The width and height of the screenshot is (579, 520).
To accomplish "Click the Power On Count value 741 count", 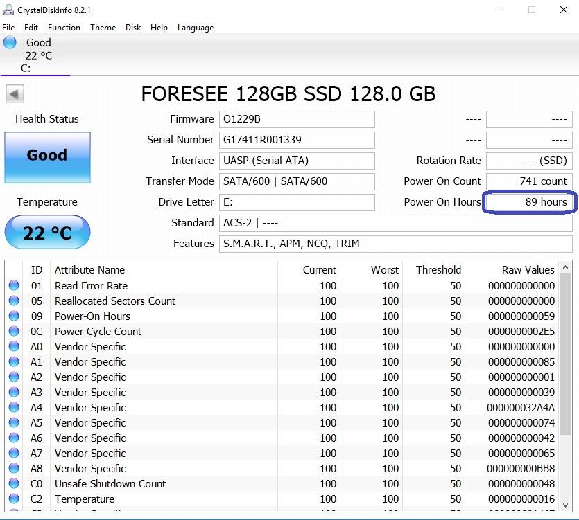I will pyautogui.click(x=529, y=181).
